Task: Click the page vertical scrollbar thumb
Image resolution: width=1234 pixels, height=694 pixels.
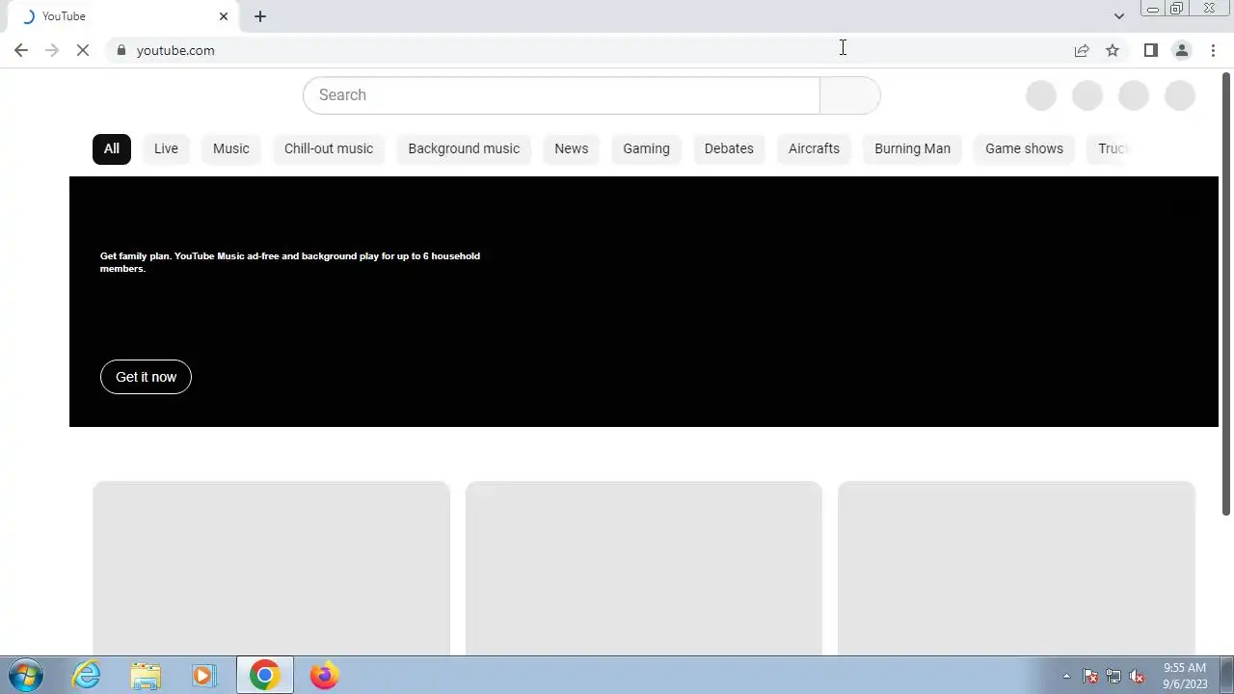Action: coord(1226,294)
